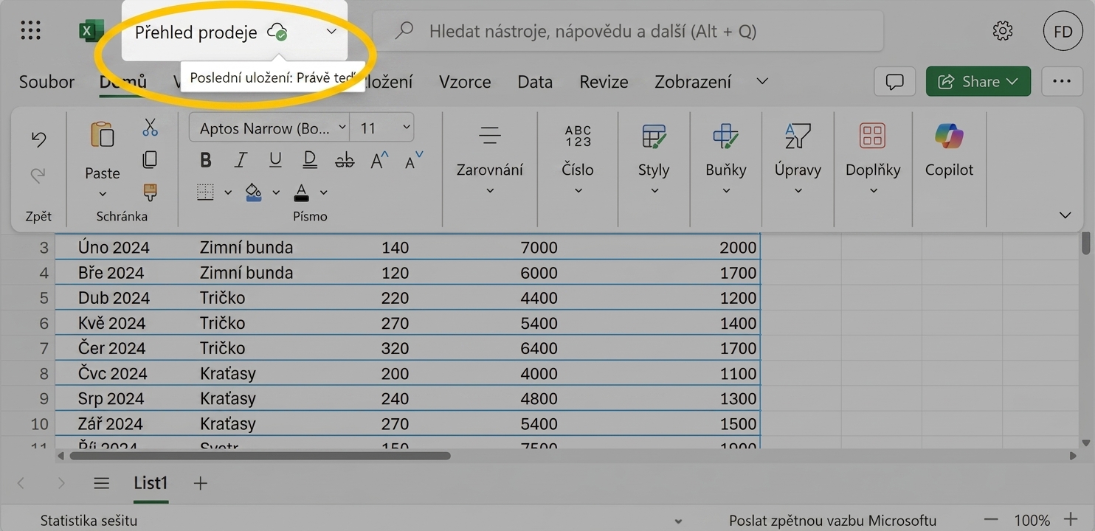Open the Zarovnání alignment group
Screen dimensions: 1095x531
tap(490, 159)
